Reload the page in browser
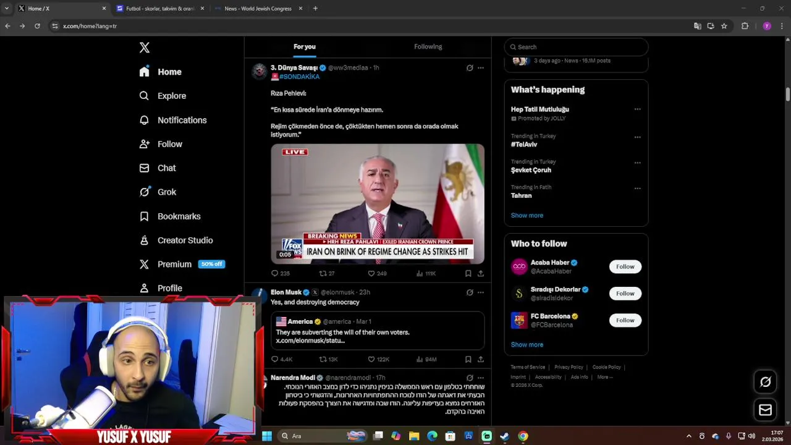791x445 pixels. tap(37, 26)
